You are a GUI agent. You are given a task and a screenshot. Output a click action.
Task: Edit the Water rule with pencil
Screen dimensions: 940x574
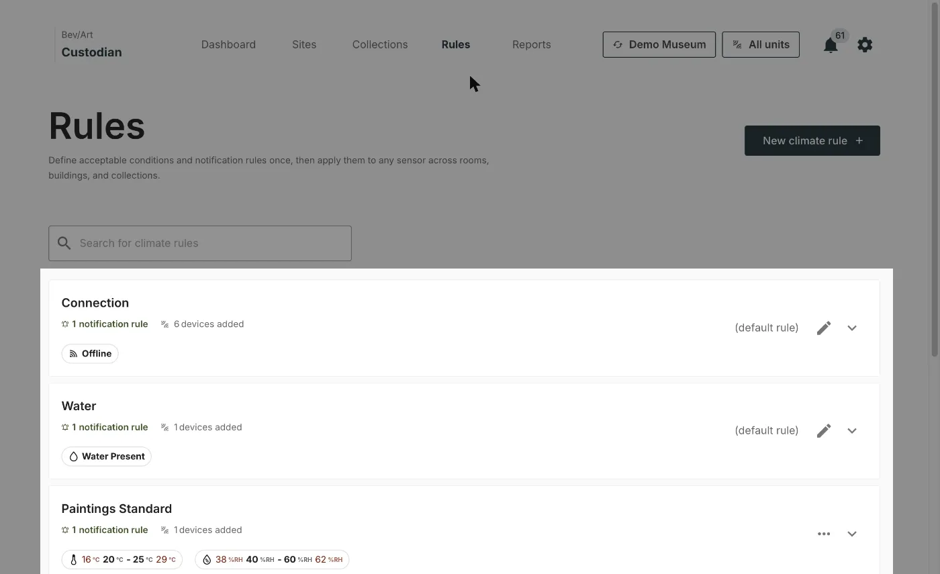coord(824,430)
